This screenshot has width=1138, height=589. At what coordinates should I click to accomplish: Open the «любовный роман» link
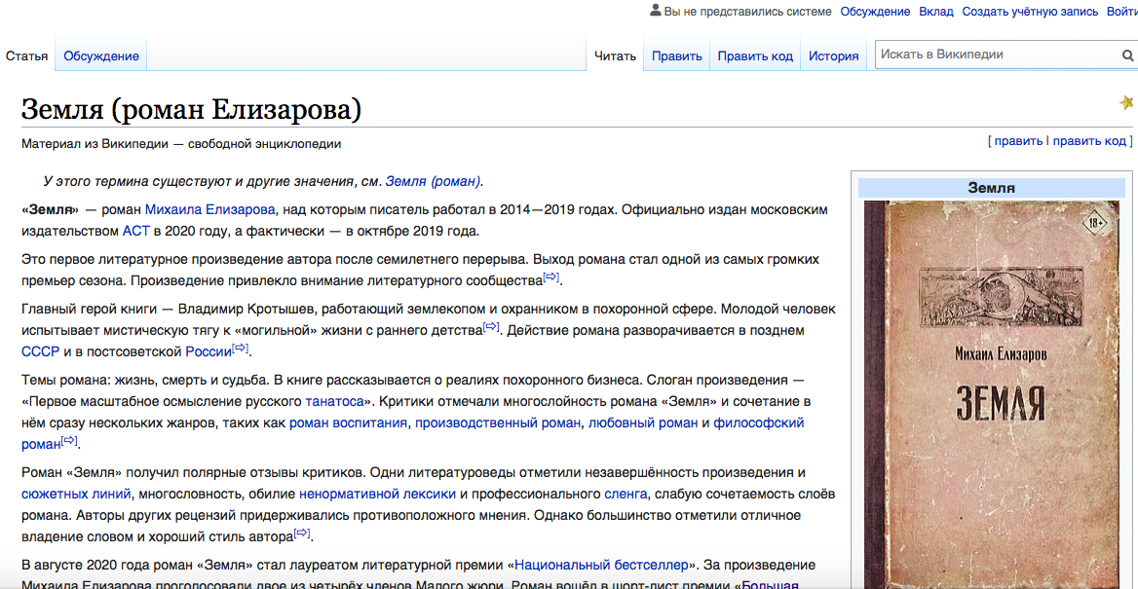click(643, 423)
